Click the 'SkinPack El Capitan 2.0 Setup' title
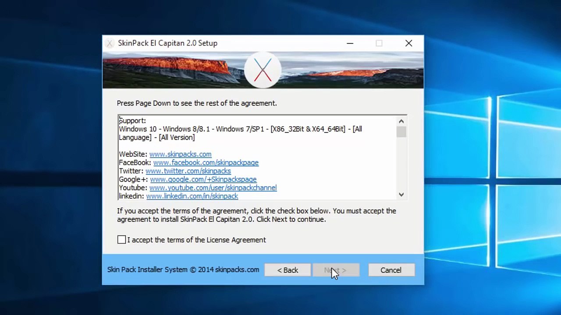 pyautogui.click(x=167, y=43)
